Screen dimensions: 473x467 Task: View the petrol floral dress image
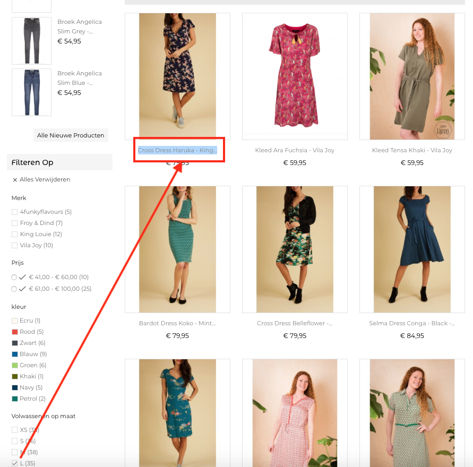177,413
